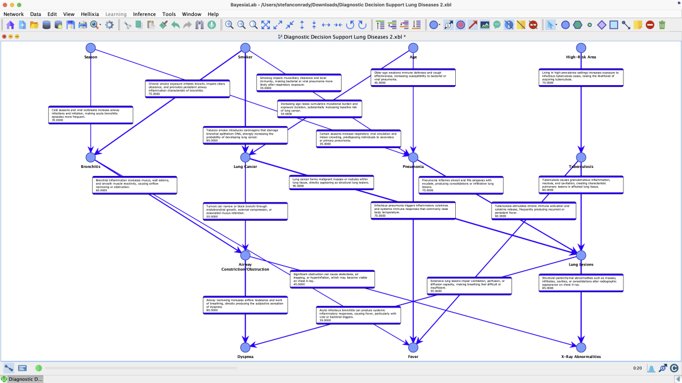The width and height of the screenshot is (682, 383).
Task: Open the Network menu
Action: click(x=14, y=14)
